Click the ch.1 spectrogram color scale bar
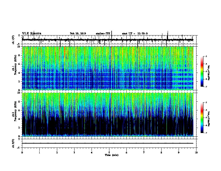Image resolution: width=221 pixels, height=171 pixels. [x=202, y=72]
